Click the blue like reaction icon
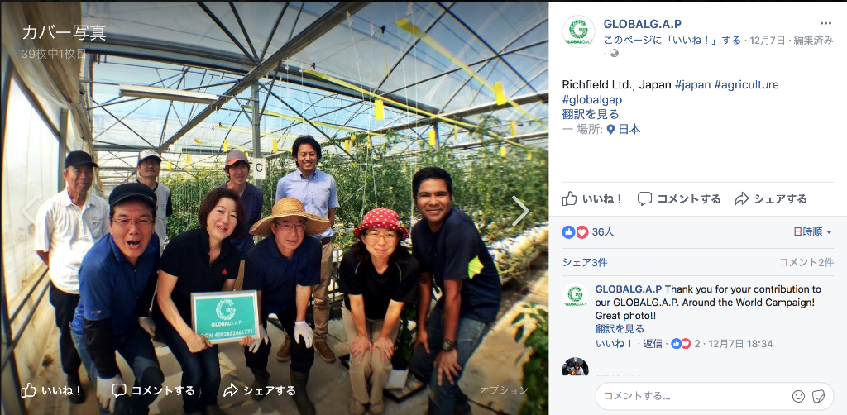The height and width of the screenshot is (415, 847). (x=568, y=232)
